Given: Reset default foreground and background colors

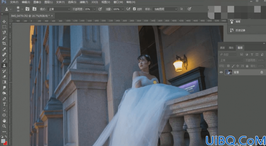Looking at the screenshot, I should coord(2,137).
